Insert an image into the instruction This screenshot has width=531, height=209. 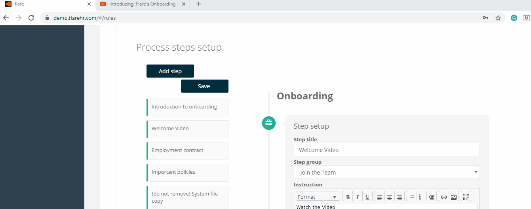[454, 197]
